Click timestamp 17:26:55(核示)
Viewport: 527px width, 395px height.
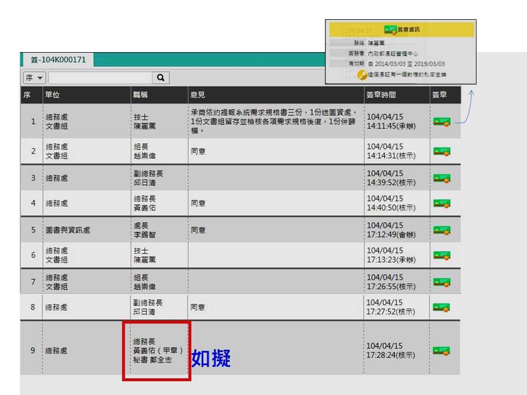pos(391,287)
